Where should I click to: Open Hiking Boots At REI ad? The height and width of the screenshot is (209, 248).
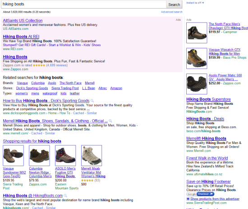[x=21, y=37]
